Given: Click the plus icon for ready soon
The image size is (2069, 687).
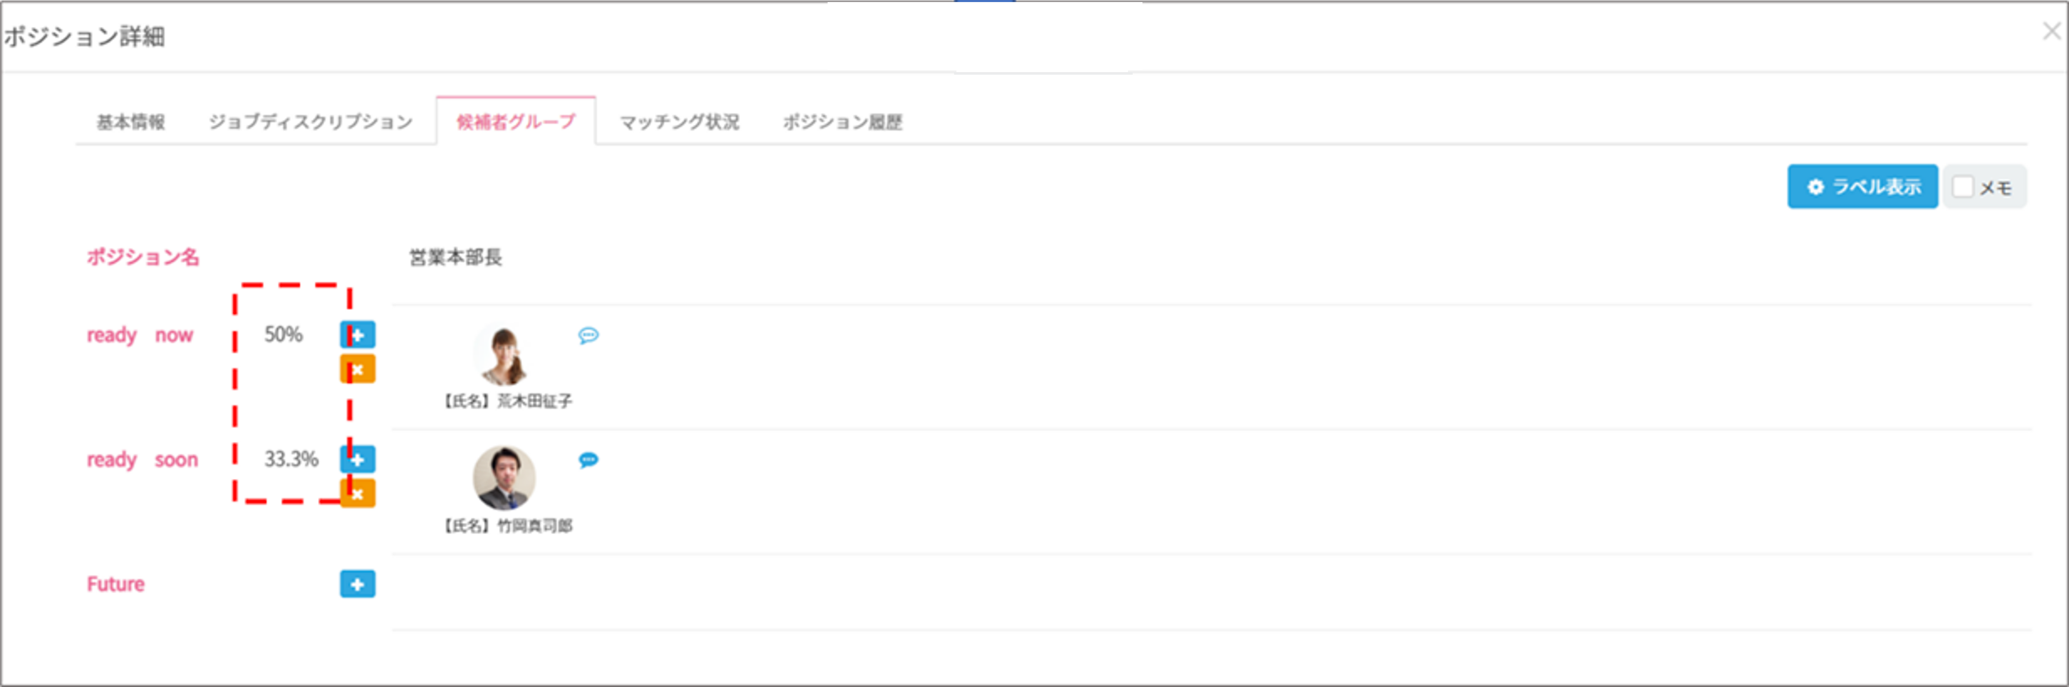Looking at the screenshot, I should click(x=358, y=459).
